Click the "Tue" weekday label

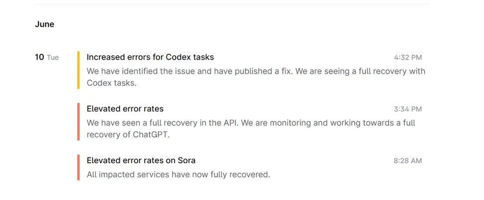point(53,58)
